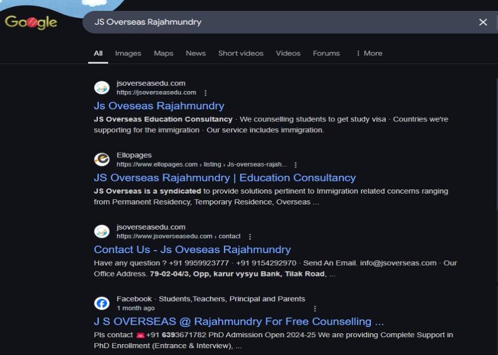Click jsoverseasedu.com favicon on first result
The image size is (498, 355).
[x=102, y=88]
